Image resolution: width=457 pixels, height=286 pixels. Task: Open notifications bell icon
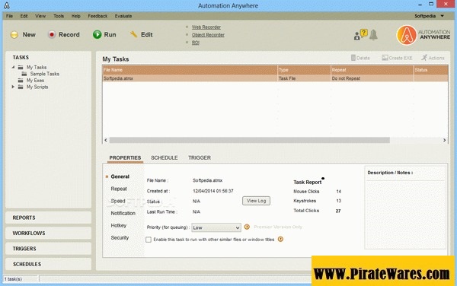[x=373, y=35]
